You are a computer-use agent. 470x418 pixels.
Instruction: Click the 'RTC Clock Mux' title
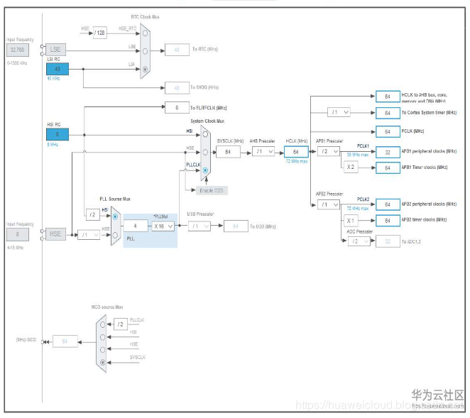click(x=145, y=17)
